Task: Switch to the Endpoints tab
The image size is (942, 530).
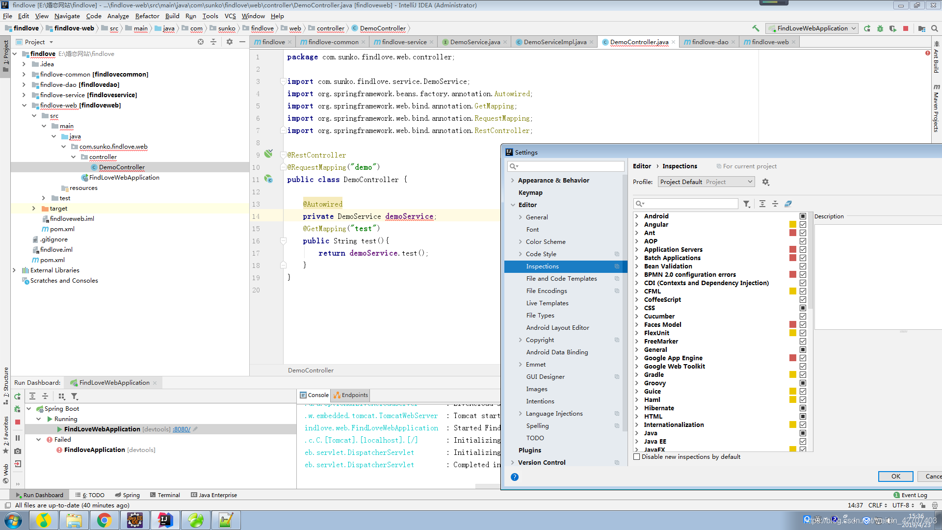Action: click(x=351, y=395)
